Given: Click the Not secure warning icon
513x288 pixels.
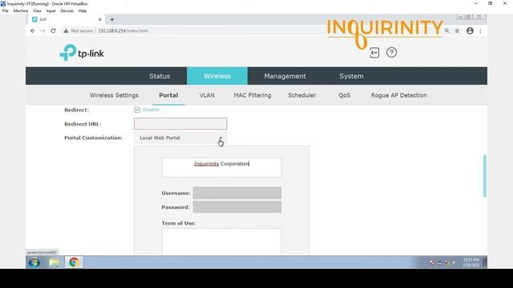Looking at the screenshot, I should pos(66,30).
